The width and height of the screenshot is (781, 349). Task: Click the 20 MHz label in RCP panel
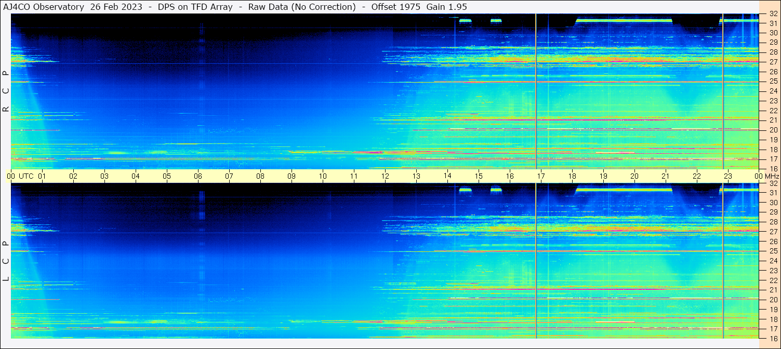point(773,130)
